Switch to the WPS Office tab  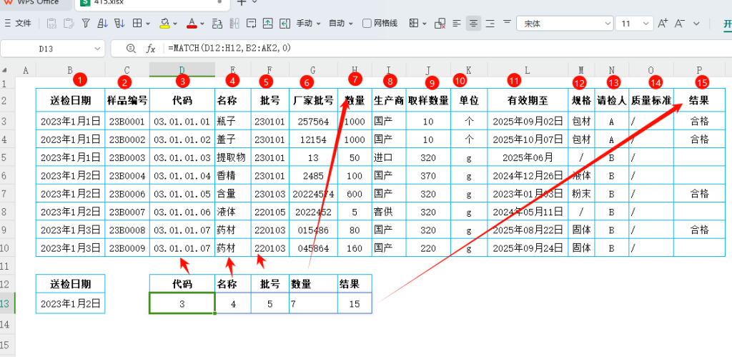click(x=37, y=2)
